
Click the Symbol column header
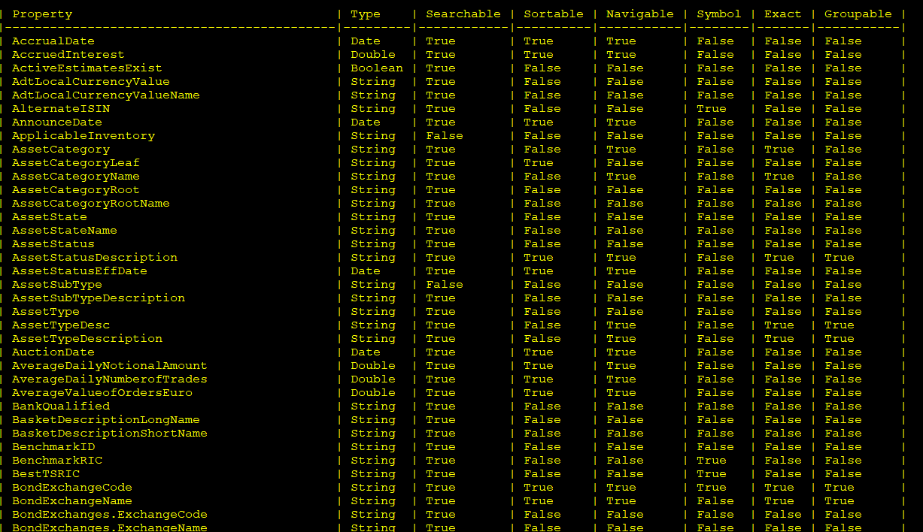(718, 14)
